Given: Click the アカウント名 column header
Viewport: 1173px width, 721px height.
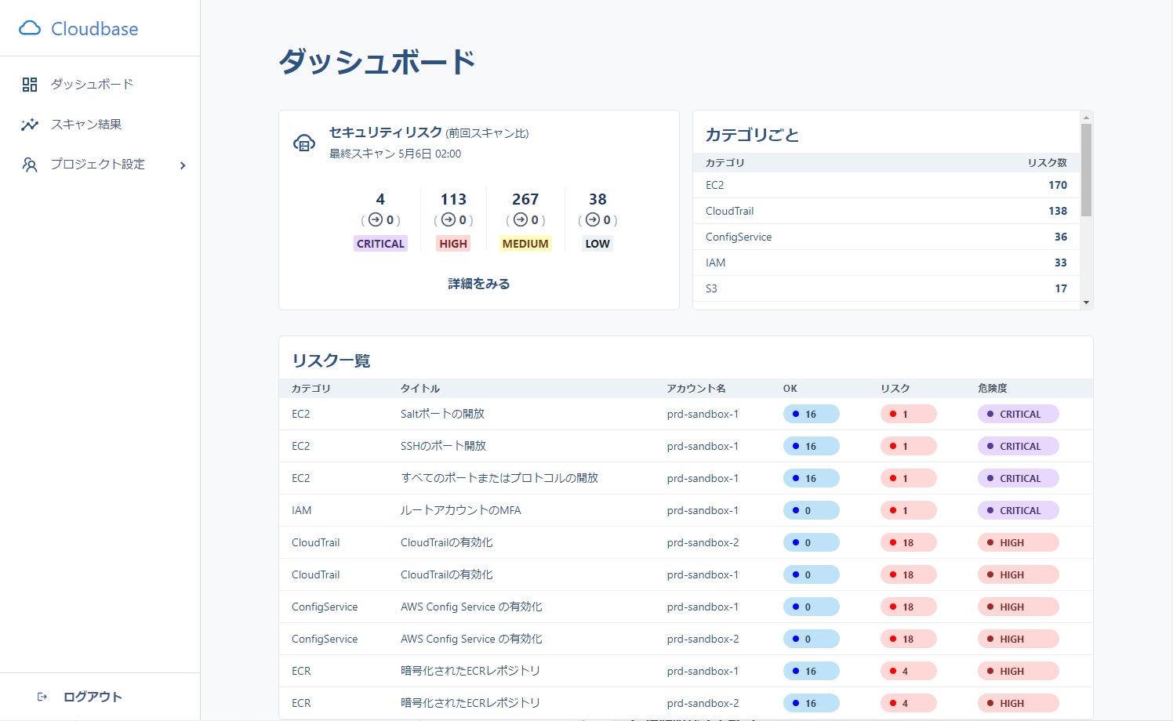Looking at the screenshot, I should coord(696,389).
